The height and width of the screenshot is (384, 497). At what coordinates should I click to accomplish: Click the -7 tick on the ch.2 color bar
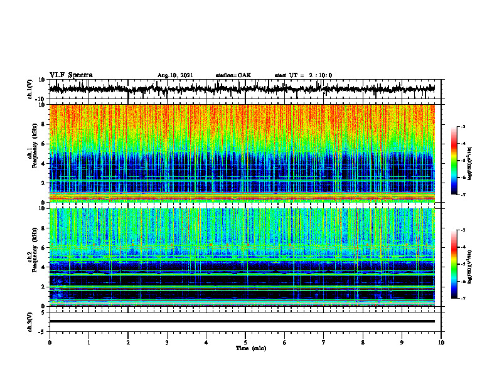[x=463, y=298]
